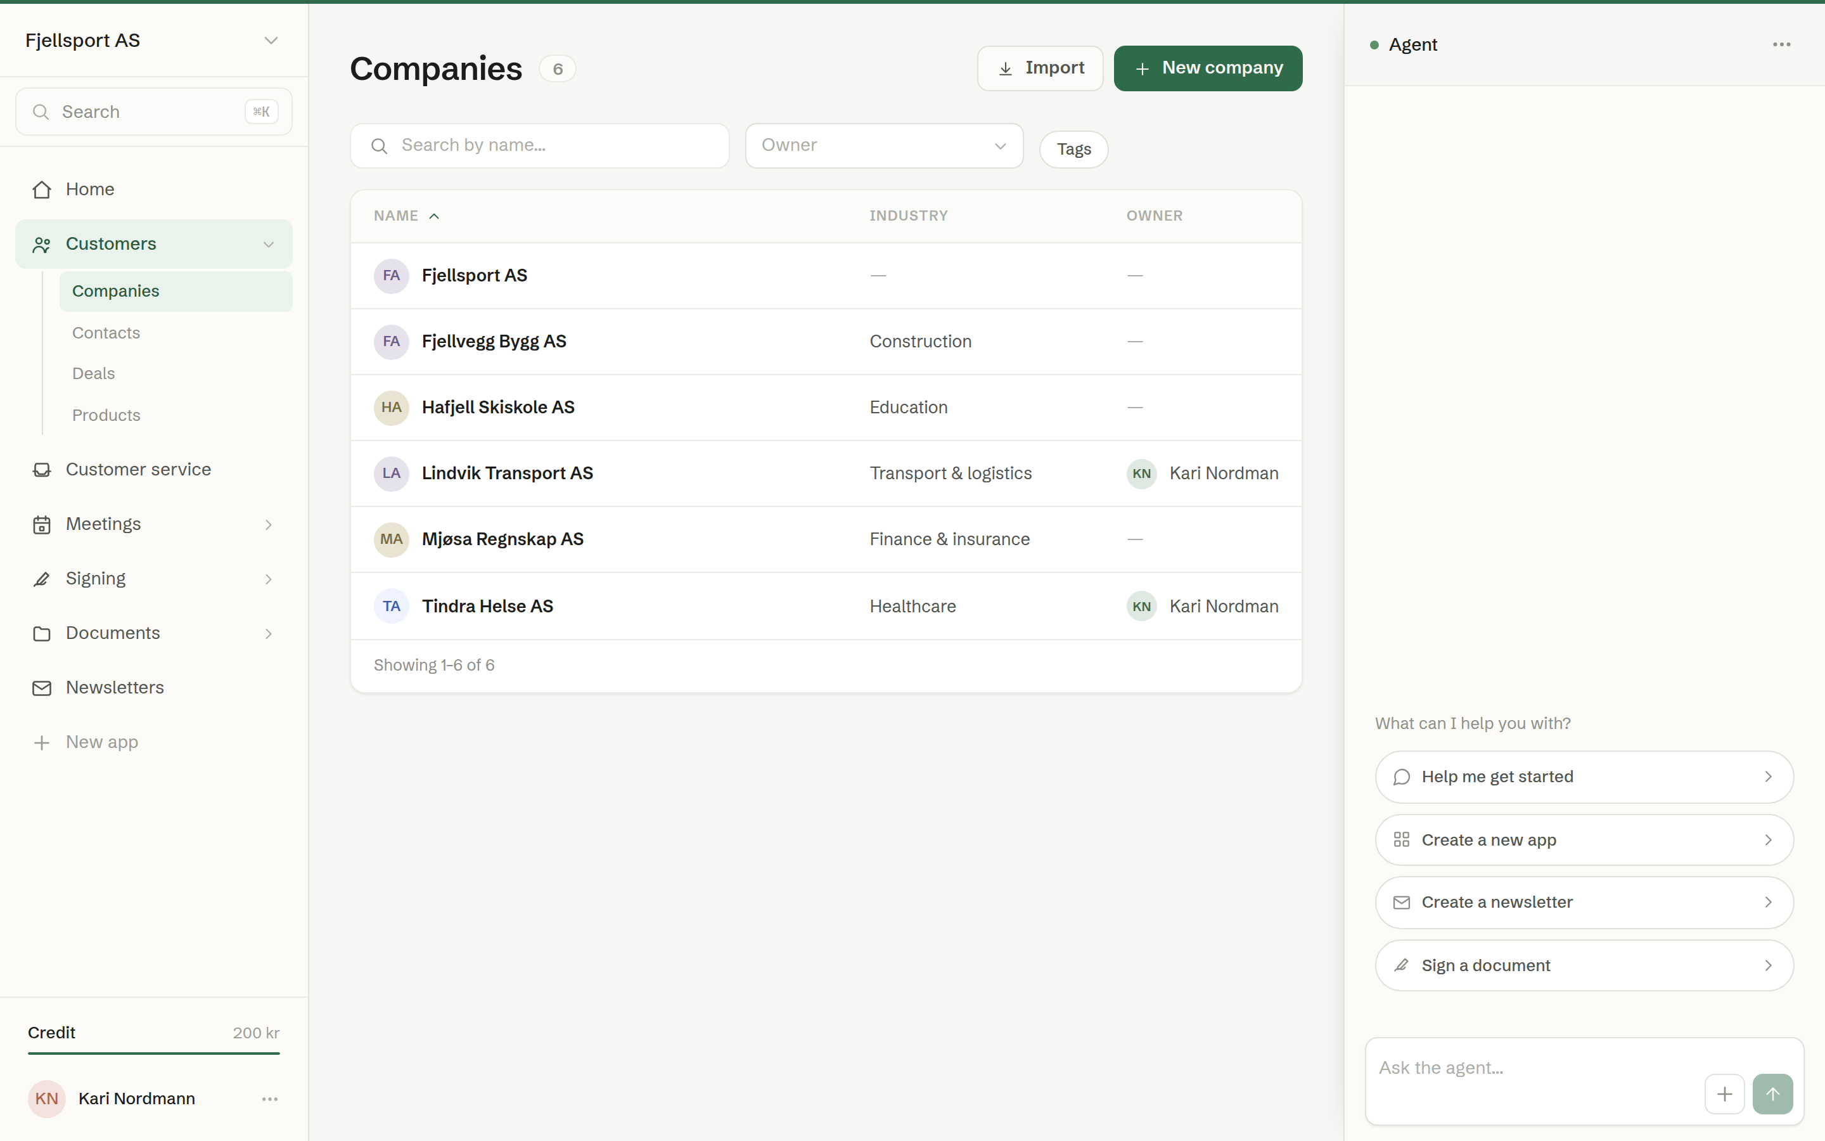1825x1141 pixels.
Task: Click the Import button
Action: [x=1040, y=68]
